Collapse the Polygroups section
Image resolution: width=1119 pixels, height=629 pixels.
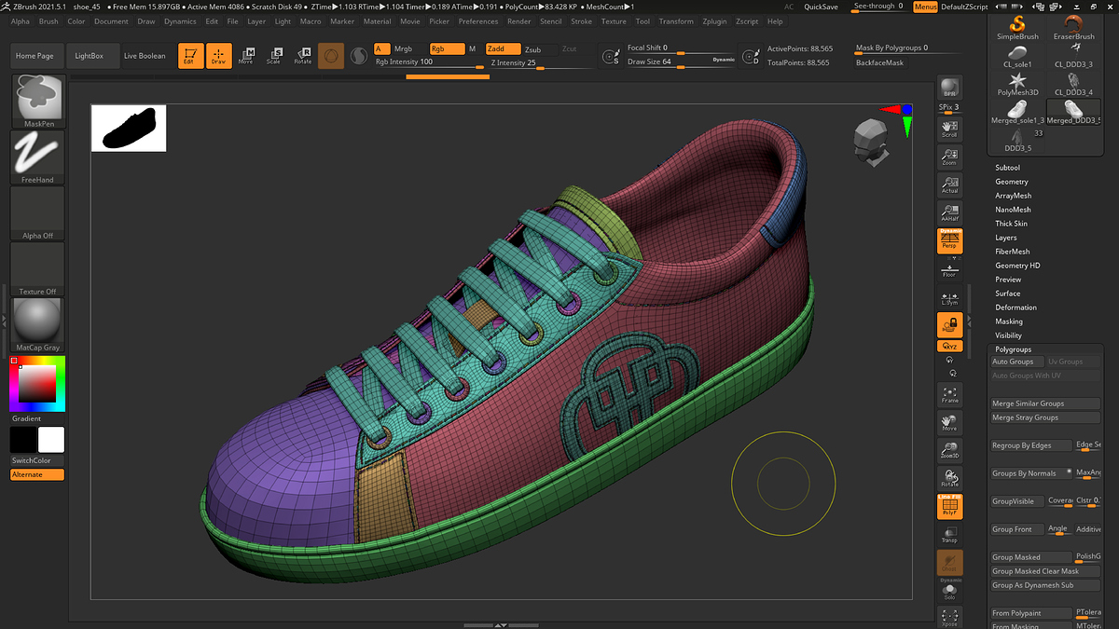pos(1013,349)
